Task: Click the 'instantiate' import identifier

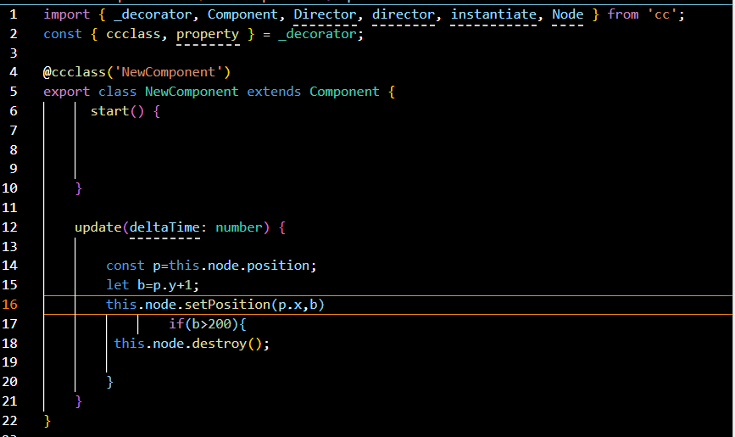Action: (493, 14)
